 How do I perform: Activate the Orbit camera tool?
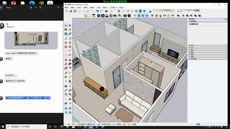tap(66, 86)
